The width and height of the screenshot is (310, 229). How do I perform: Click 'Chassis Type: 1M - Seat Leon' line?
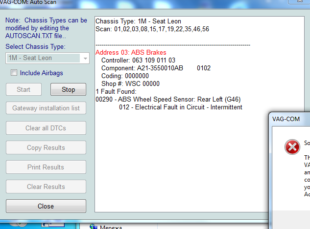point(138,21)
